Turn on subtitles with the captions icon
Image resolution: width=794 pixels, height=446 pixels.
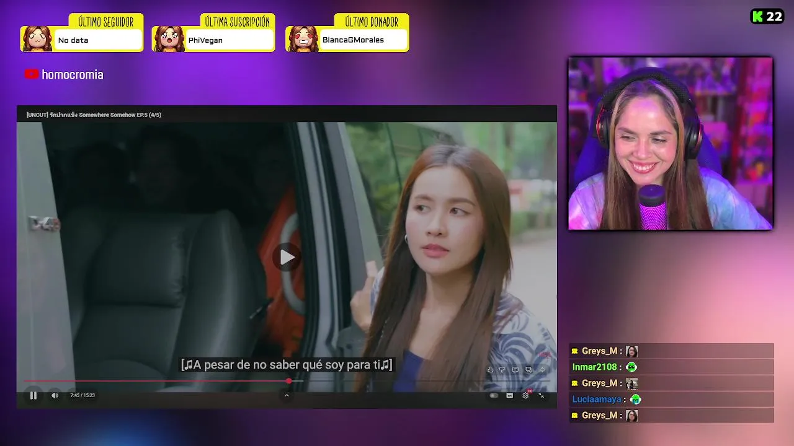509,395
